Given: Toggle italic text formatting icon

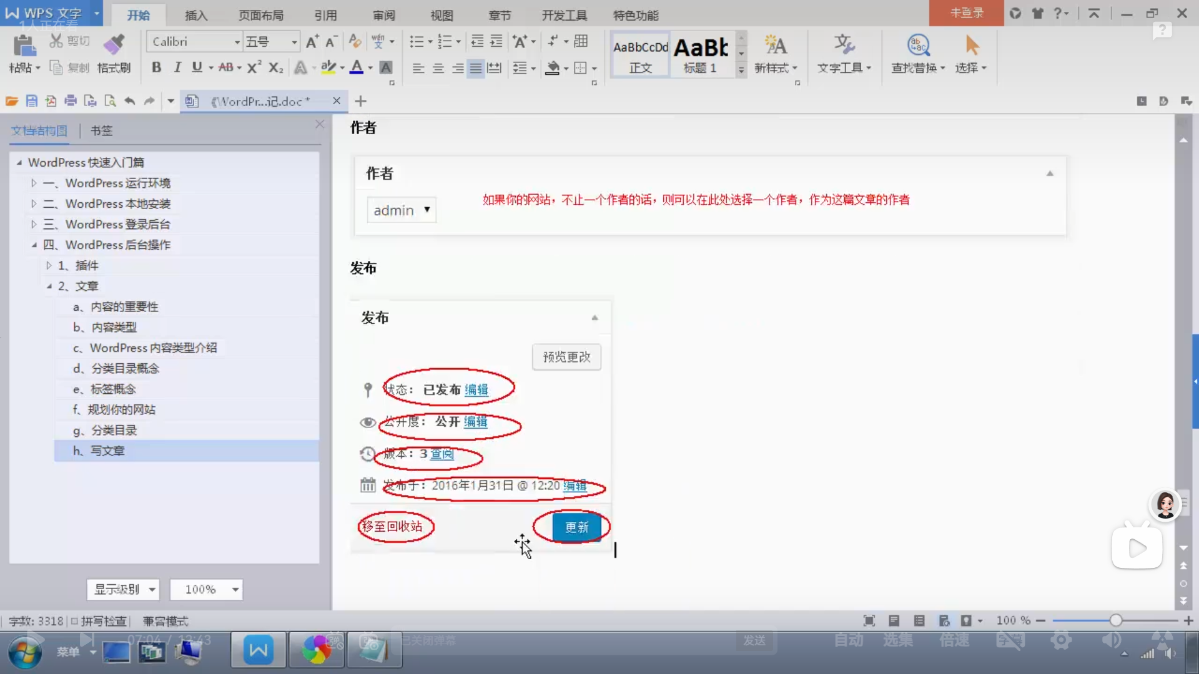Looking at the screenshot, I should point(177,67).
